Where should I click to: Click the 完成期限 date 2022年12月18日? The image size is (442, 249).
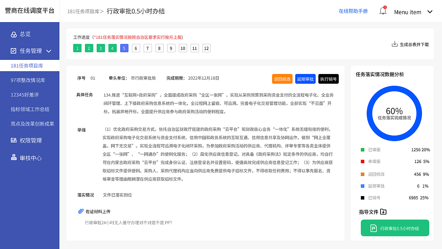click(204, 78)
